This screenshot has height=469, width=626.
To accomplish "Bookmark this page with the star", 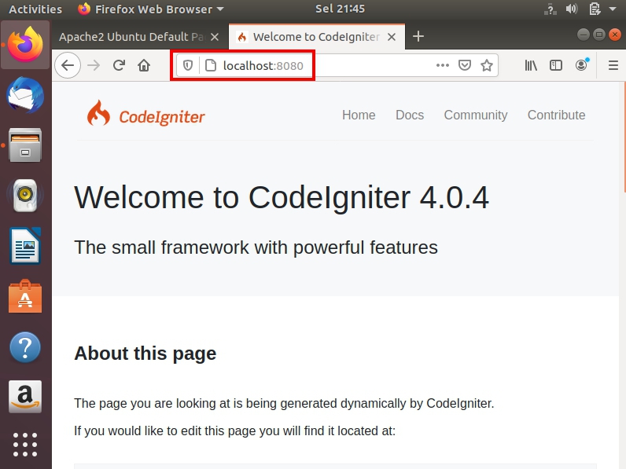I will [x=486, y=65].
